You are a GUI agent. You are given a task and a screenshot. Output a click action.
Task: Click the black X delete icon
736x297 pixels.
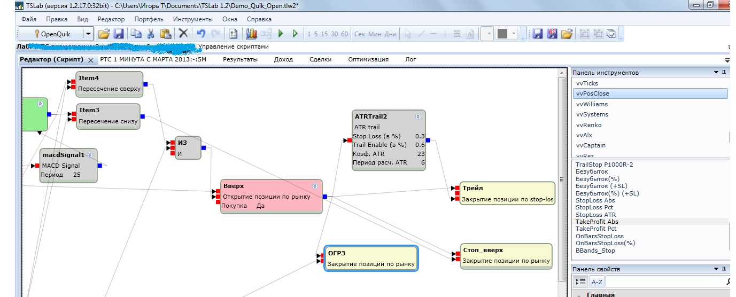(x=183, y=34)
